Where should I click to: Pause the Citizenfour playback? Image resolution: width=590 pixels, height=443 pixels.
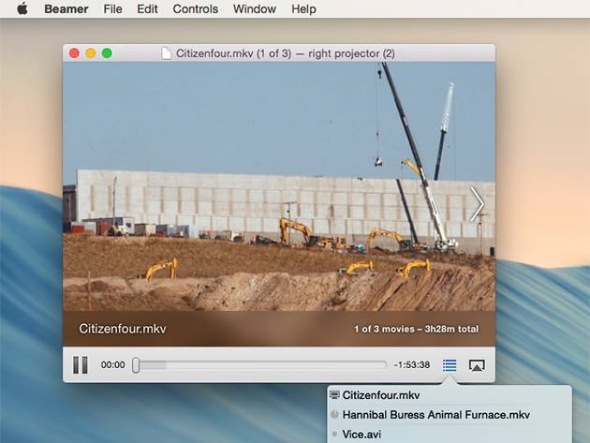pos(81,365)
